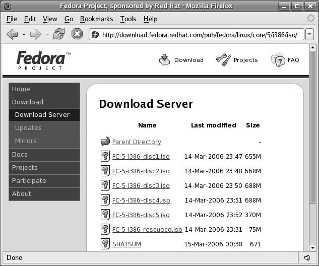Click the file icon beside FC-5-i386-disc1.iso
Image resolution: width=319 pixels, height=266 pixels.
pyautogui.click(x=105, y=156)
